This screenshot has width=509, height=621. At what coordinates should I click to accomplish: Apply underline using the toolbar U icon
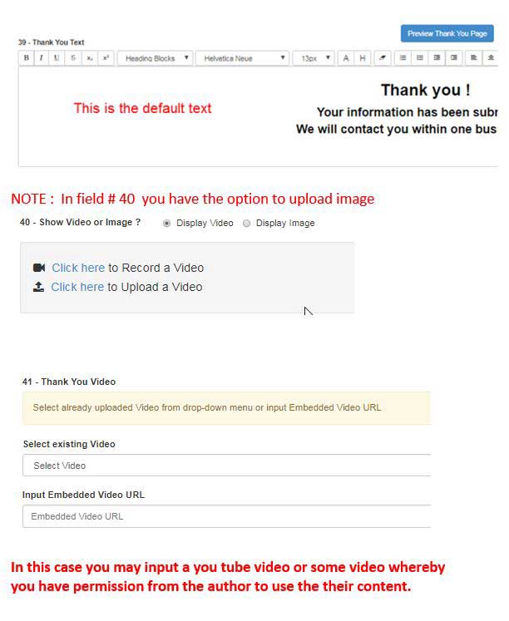(57, 58)
